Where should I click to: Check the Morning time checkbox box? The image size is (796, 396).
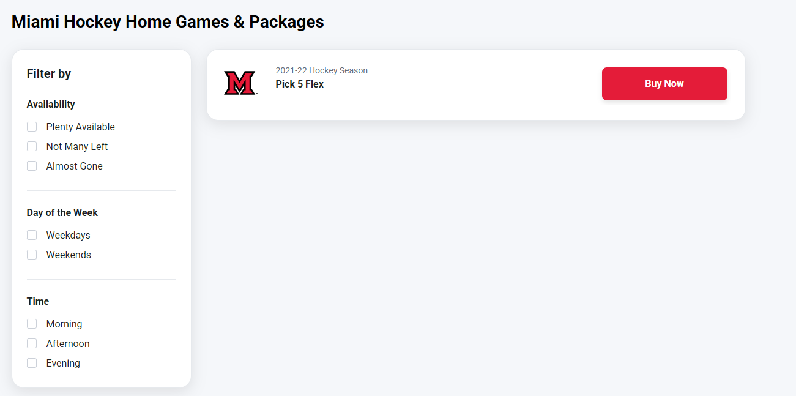tap(32, 324)
